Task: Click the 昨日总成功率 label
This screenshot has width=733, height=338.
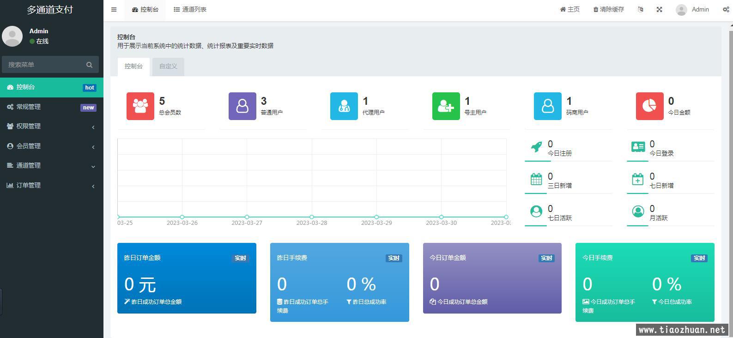Action: pyautogui.click(x=367, y=302)
